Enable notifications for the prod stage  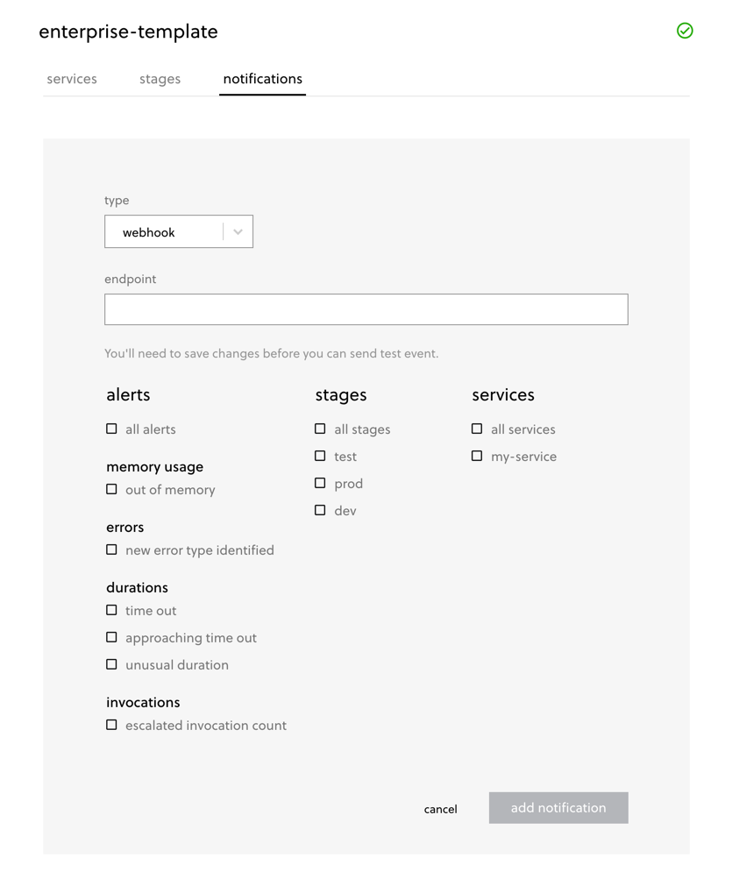click(320, 483)
